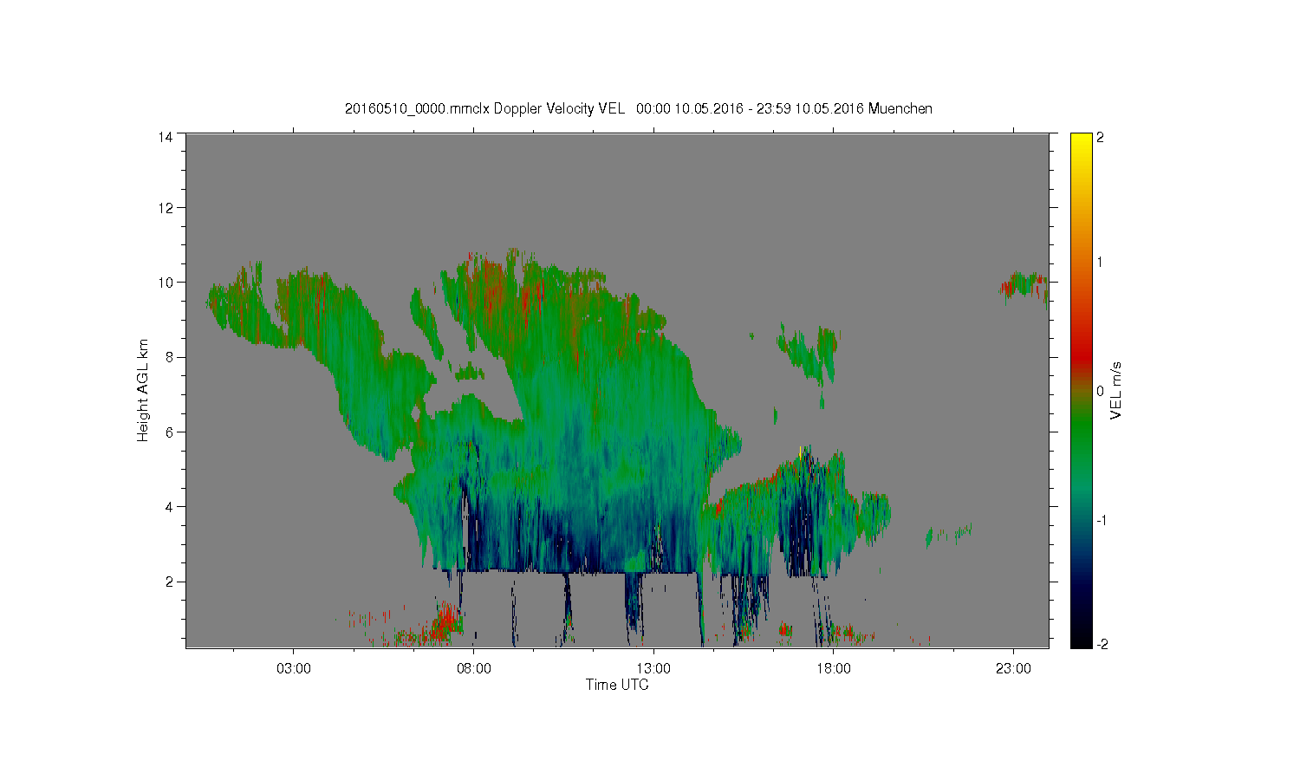Click the 'VEL m/s' colorbar label

(x=1117, y=390)
